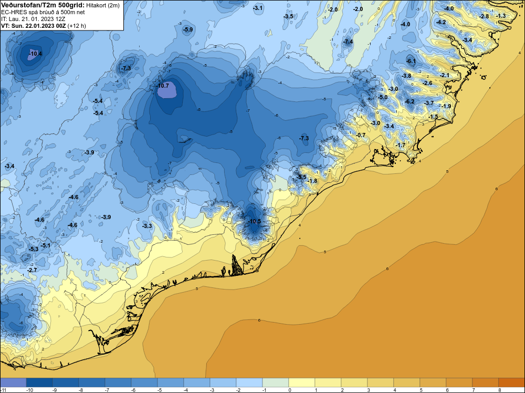525x393 pixels.
Task: Click the -2.8 temperature value
Action: [484, 16]
